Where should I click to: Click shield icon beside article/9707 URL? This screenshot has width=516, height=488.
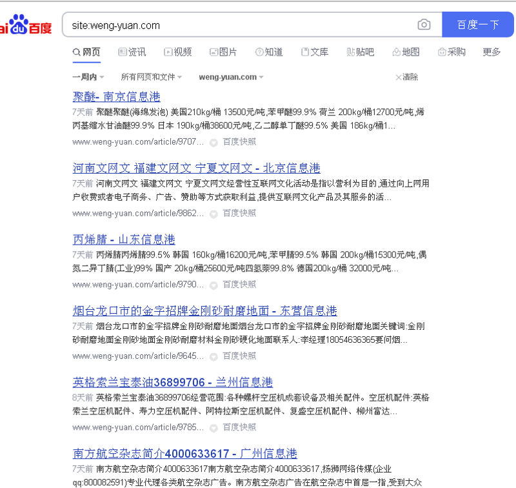(214, 143)
